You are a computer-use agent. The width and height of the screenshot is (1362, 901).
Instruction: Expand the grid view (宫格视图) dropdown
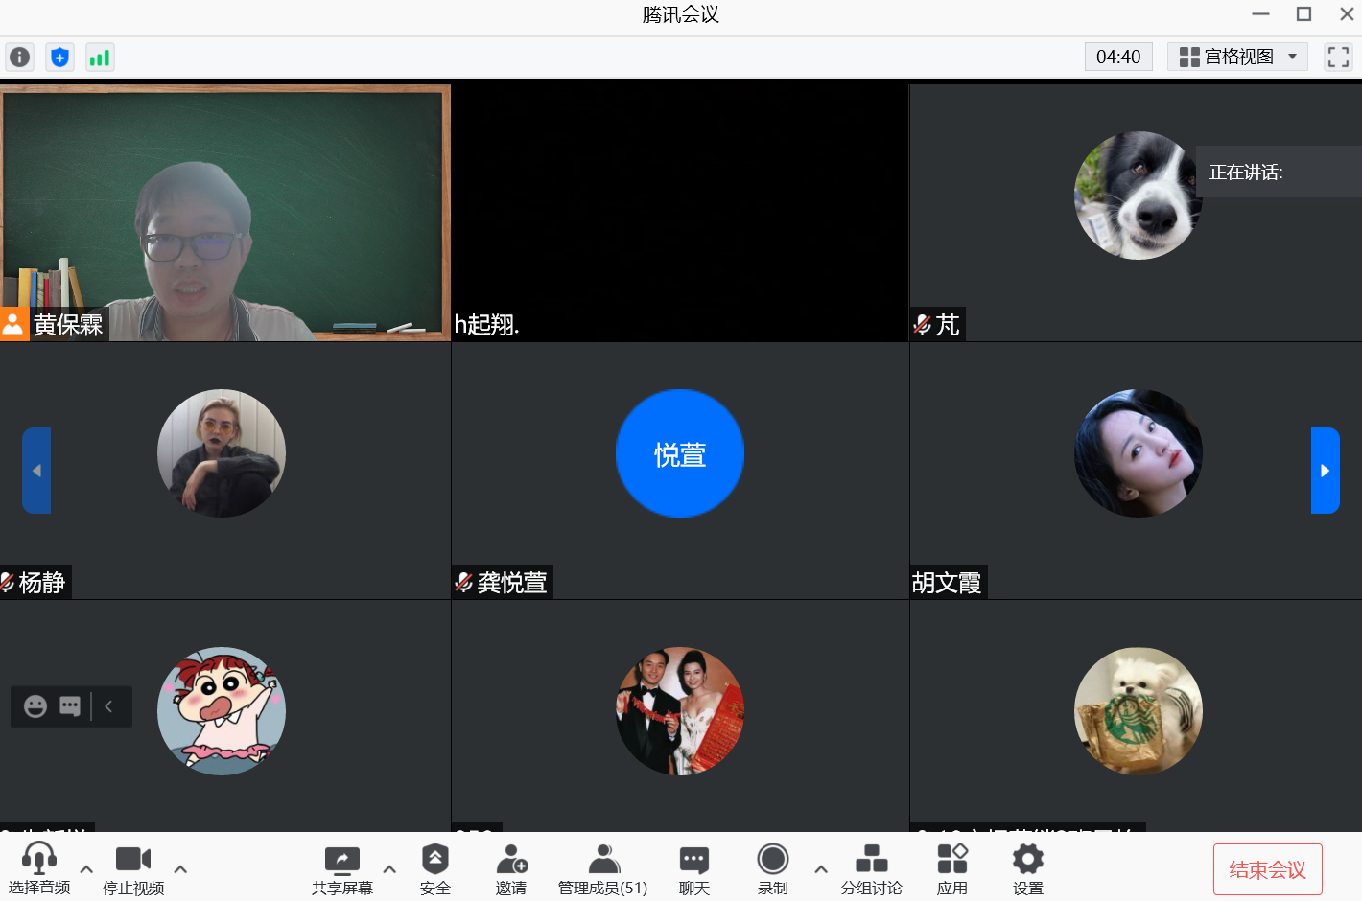point(1238,57)
